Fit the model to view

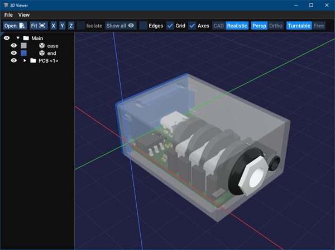[39, 26]
